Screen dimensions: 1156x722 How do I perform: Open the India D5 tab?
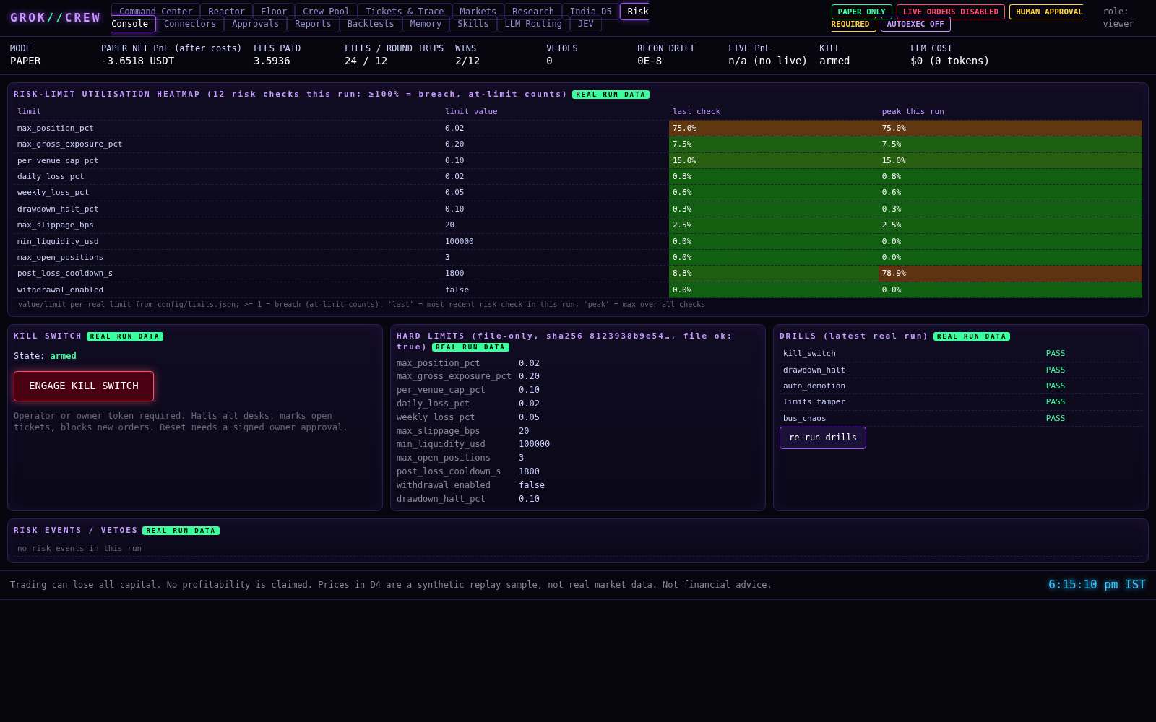590,11
